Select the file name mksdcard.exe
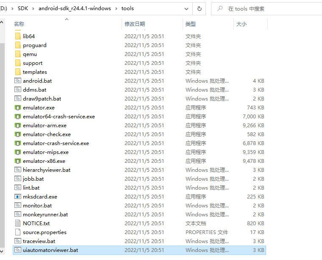The width and height of the screenshot is (322, 260). 40,197
